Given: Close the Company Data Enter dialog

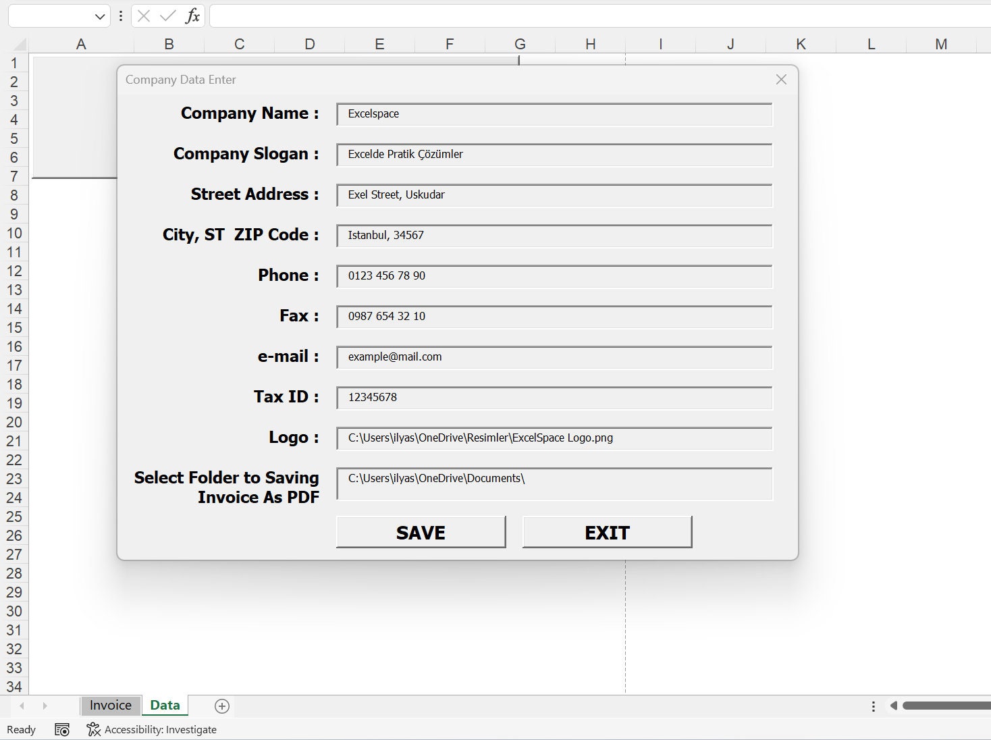Looking at the screenshot, I should coord(780,80).
